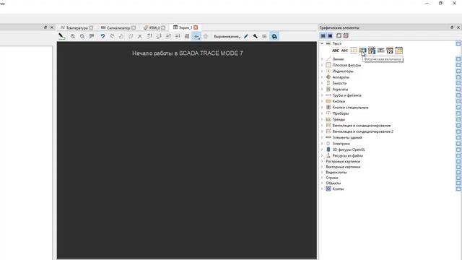Screen dimensions: 462x260
Task: Toggle the blue square beside Видеоклипы row
Action: 458,172
